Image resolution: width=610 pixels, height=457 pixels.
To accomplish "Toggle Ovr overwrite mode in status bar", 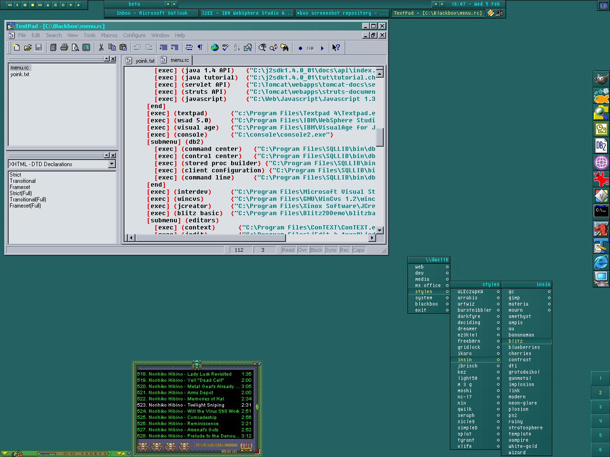I will pos(302,250).
